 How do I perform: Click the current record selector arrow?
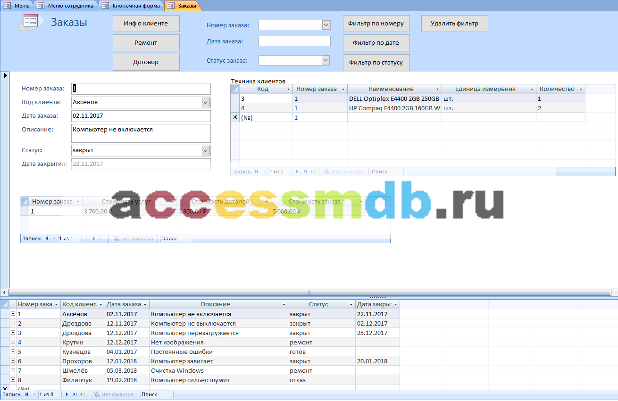(5, 75)
